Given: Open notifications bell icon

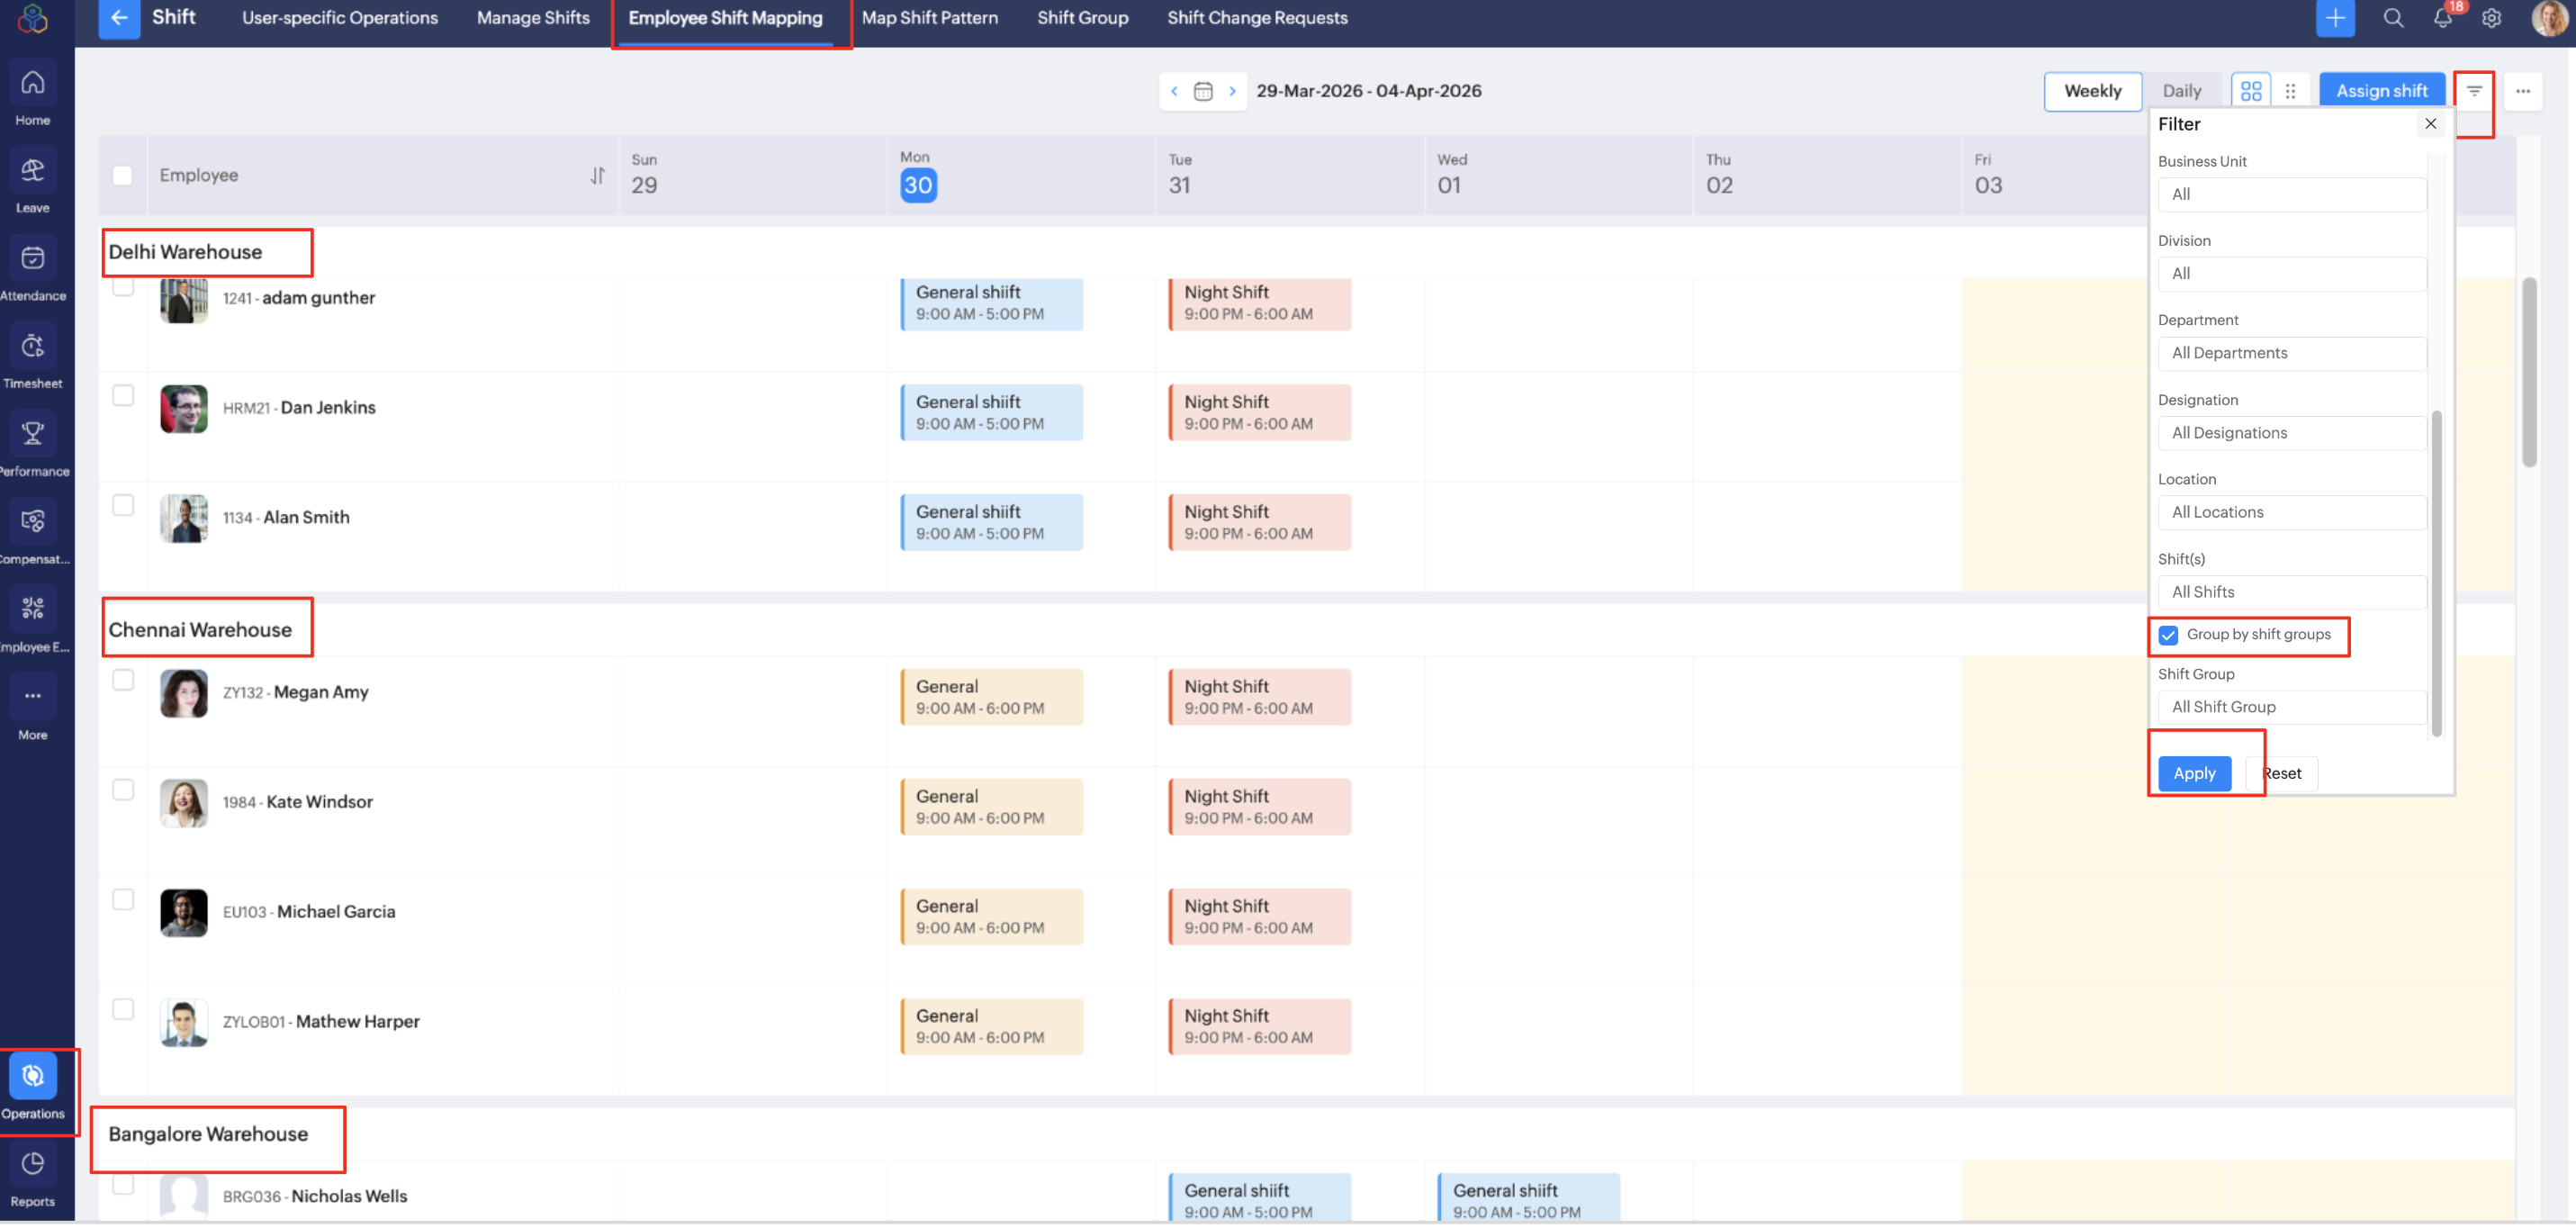Looking at the screenshot, I should (2442, 18).
